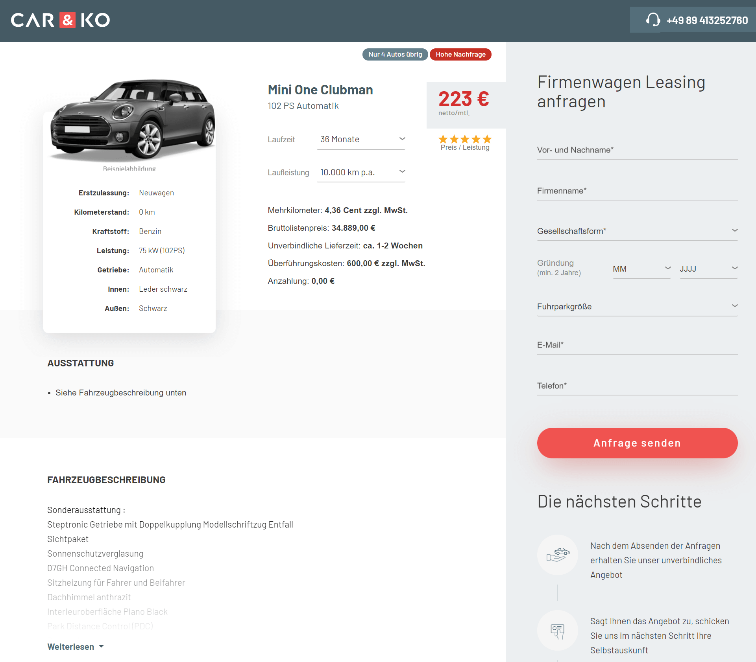Click the Mehrkilometer 4,36 Cent line
Screen dimensions: 756x662
pyautogui.click(x=338, y=210)
